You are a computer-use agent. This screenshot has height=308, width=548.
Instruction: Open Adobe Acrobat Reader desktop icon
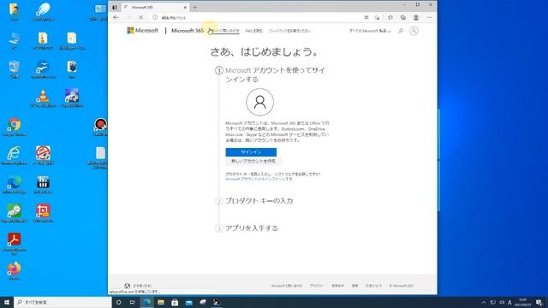[15, 243]
